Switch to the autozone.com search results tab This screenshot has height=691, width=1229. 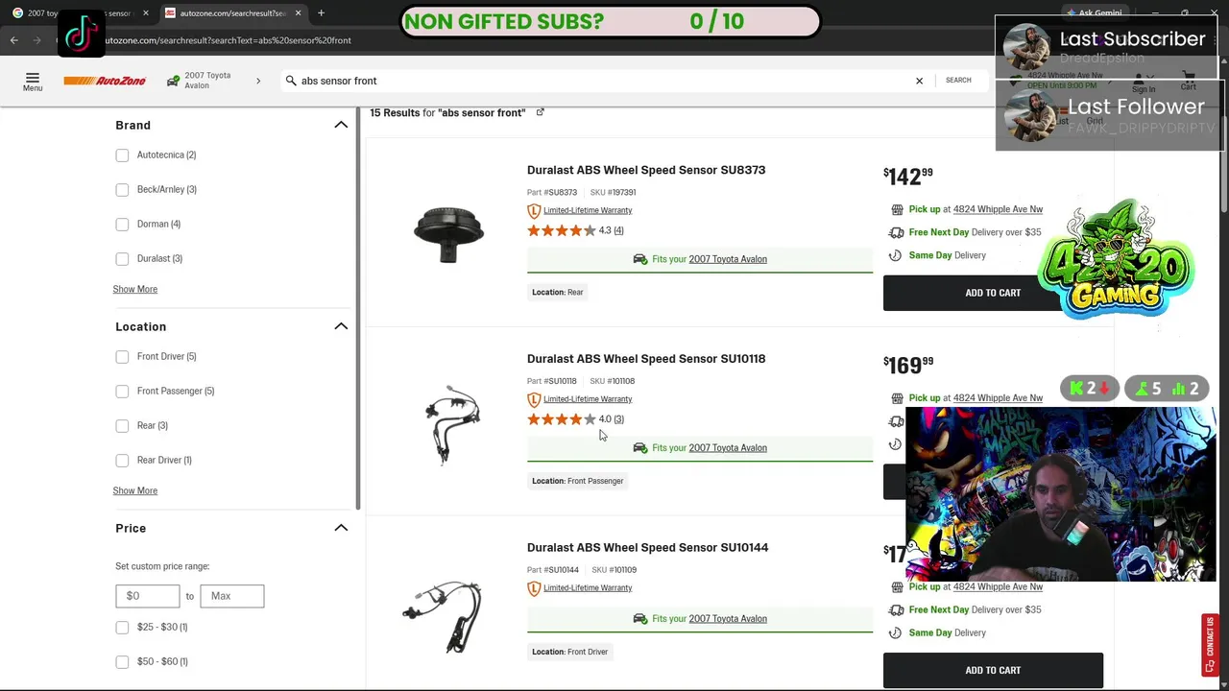pyautogui.click(x=230, y=13)
